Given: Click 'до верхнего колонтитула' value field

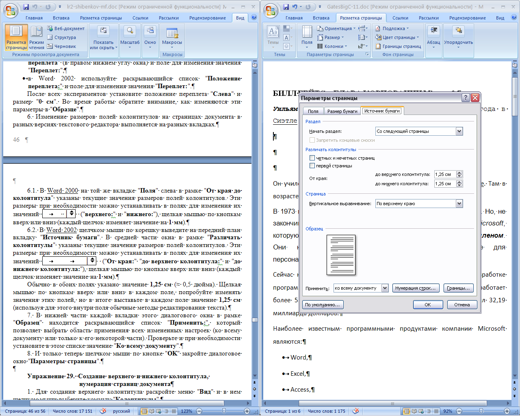Looking at the screenshot, I should click(445, 174).
